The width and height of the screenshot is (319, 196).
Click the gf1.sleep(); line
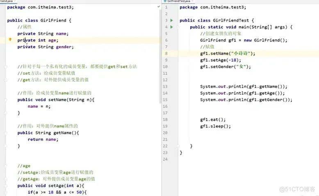click(215, 126)
